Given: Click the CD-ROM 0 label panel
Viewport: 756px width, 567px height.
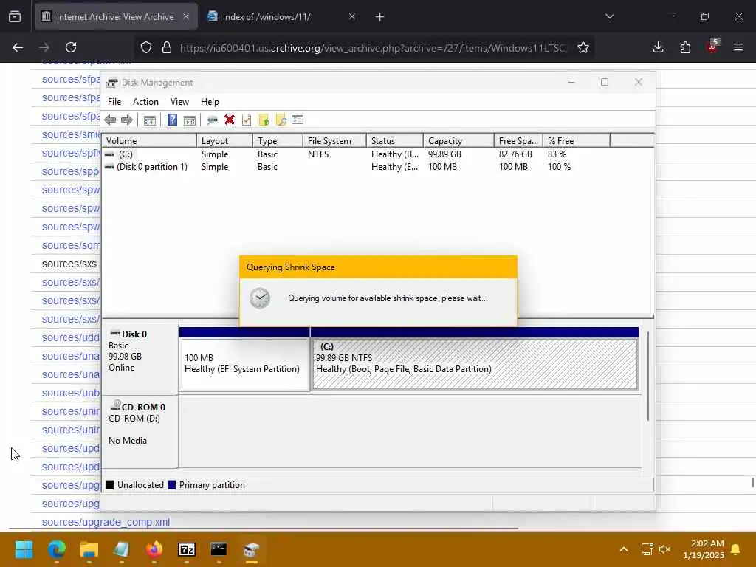Looking at the screenshot, I should pyautogui.click(x=140, y=431).
